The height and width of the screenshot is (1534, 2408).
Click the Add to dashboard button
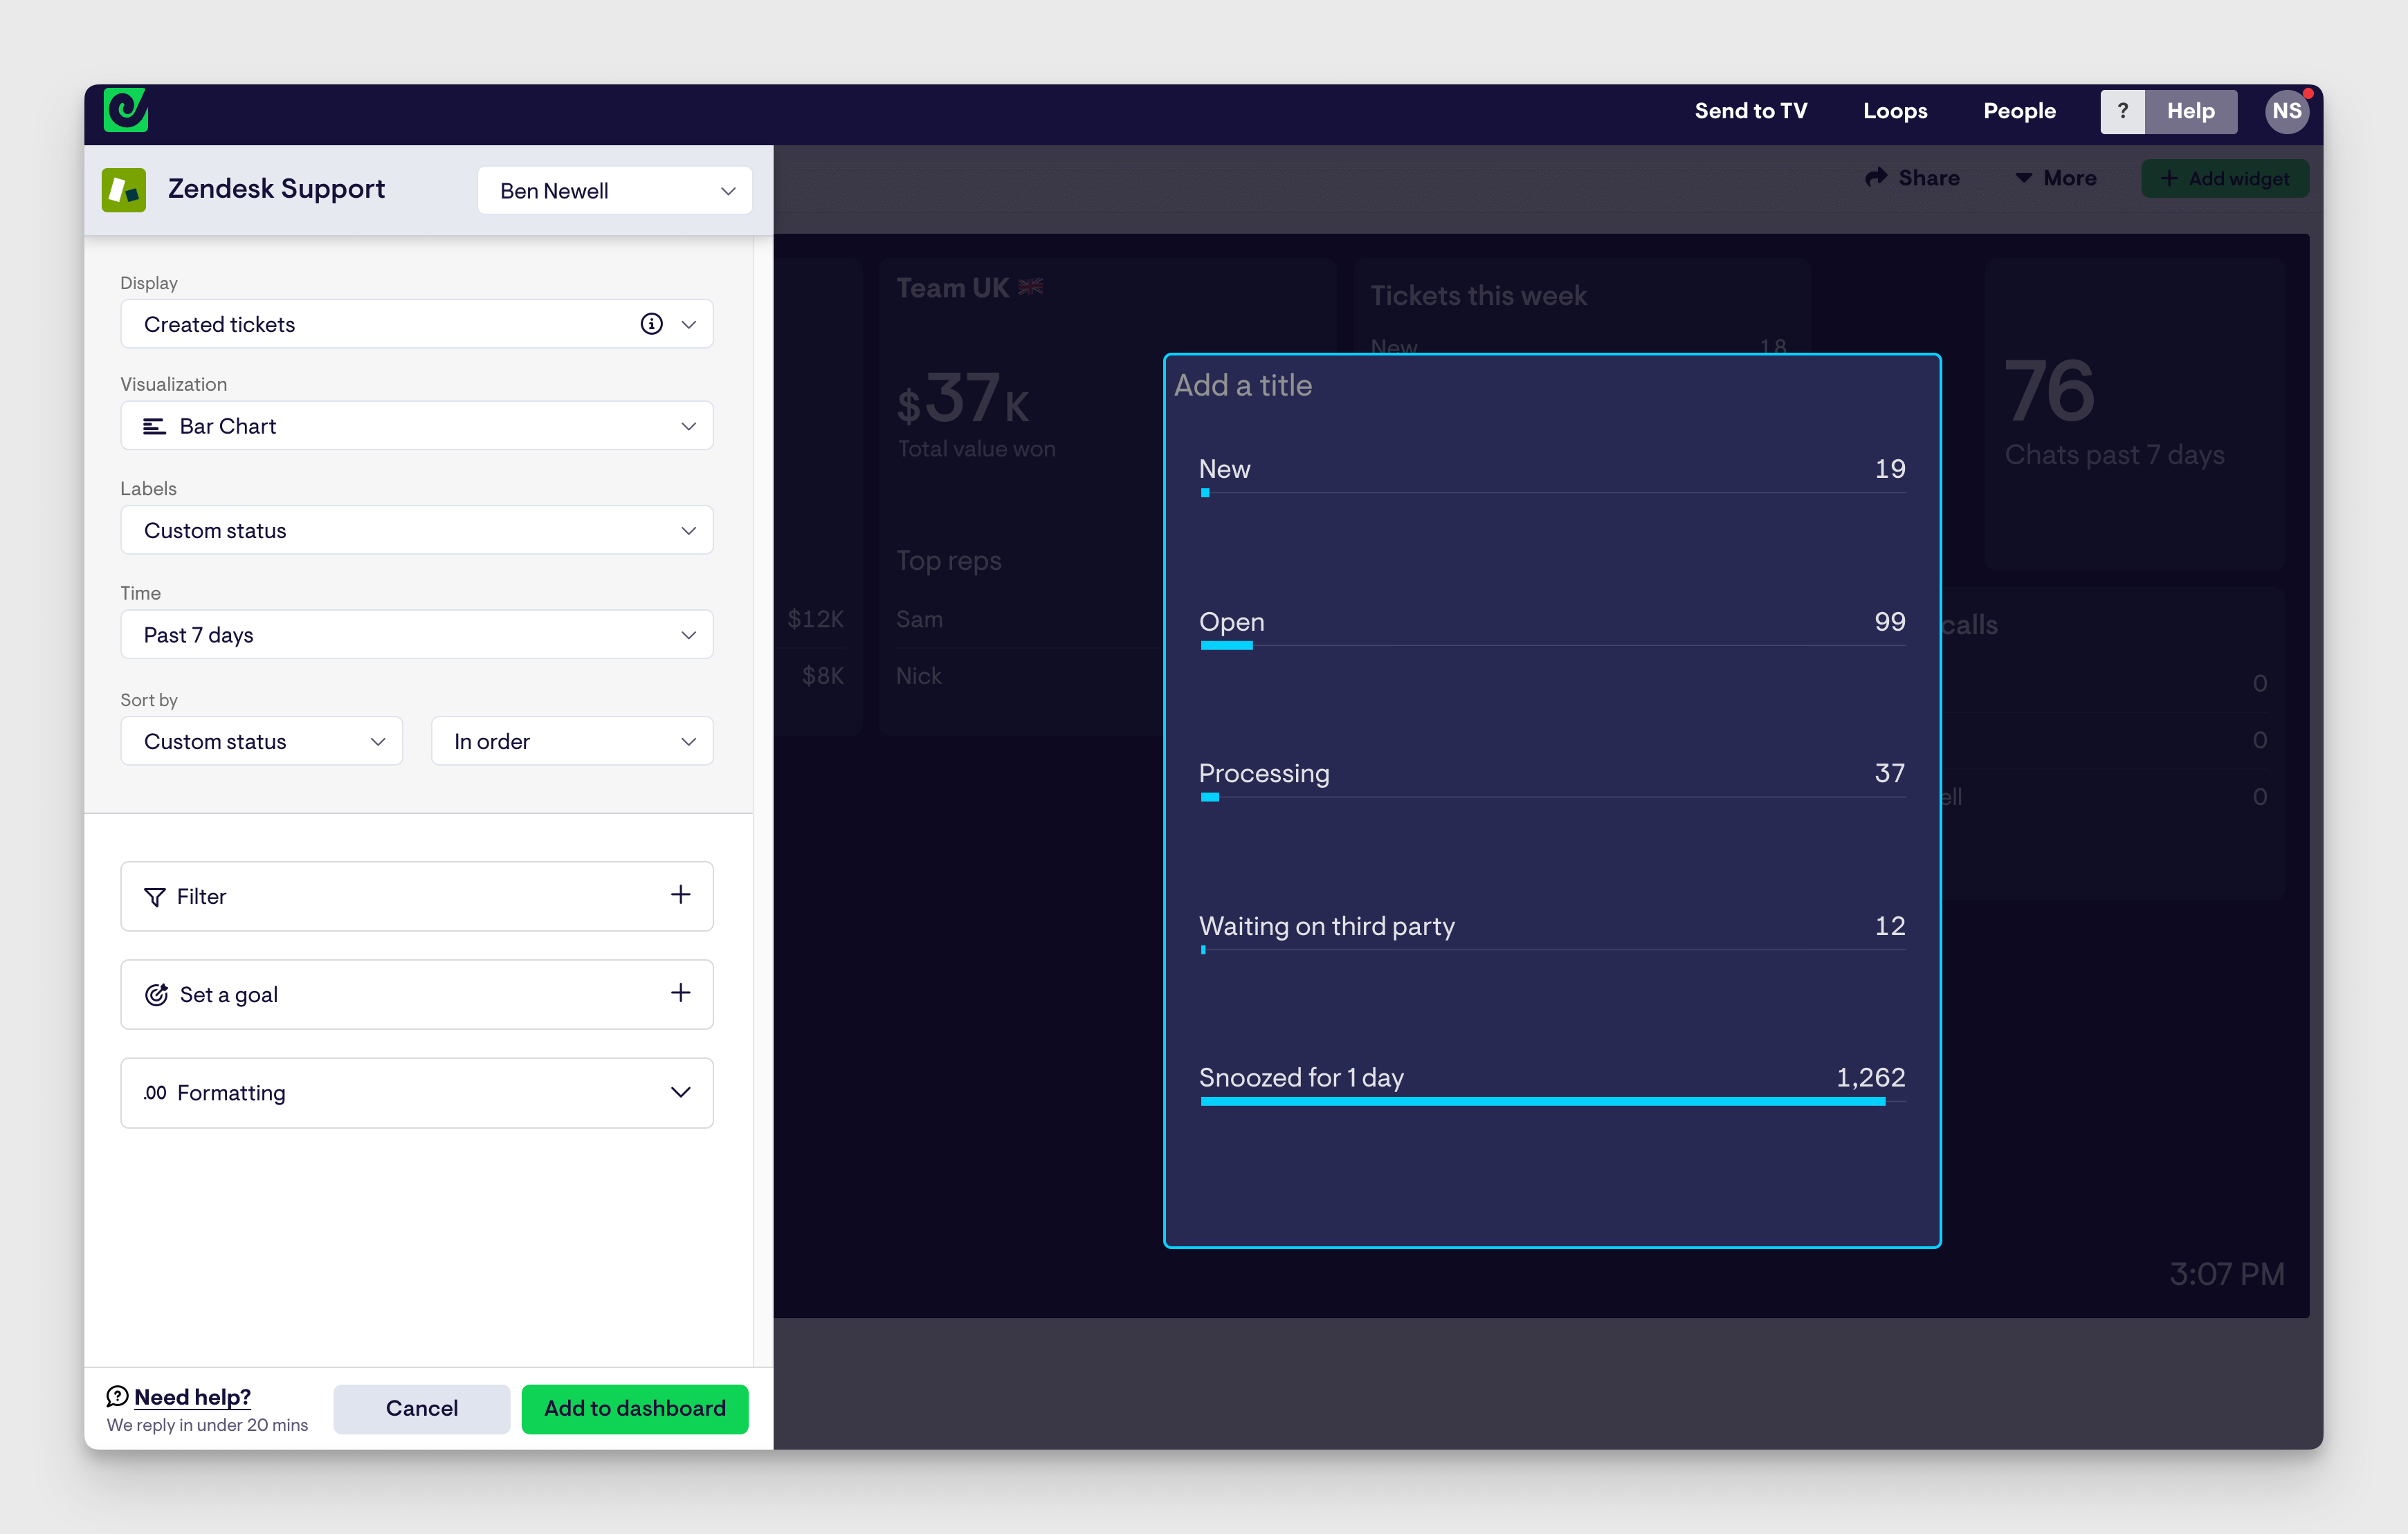(634, 1408)
